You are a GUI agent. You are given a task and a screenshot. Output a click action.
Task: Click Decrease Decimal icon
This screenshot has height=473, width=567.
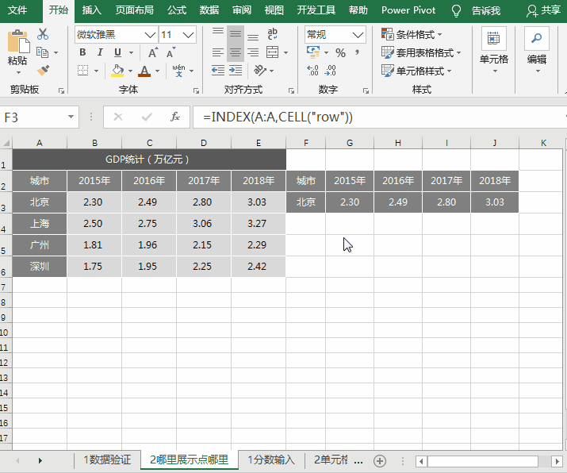coord(330,70)
